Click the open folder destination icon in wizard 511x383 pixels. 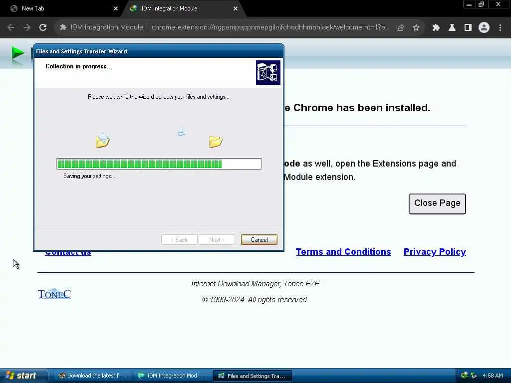(x=216, y=141)
